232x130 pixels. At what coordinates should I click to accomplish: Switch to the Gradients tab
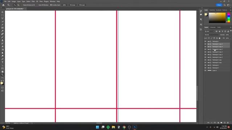[219, 10]
